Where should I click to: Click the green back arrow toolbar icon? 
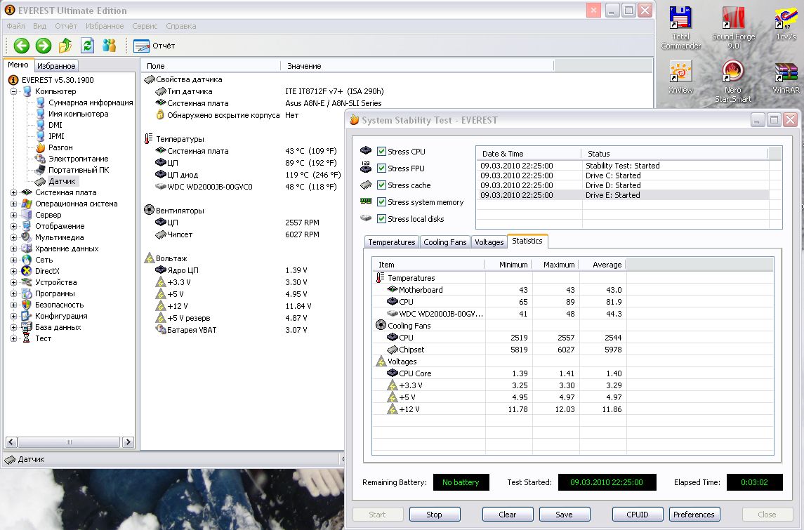click(21, 46)
